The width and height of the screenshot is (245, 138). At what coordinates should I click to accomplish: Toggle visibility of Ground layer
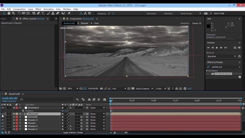(2, 117)
